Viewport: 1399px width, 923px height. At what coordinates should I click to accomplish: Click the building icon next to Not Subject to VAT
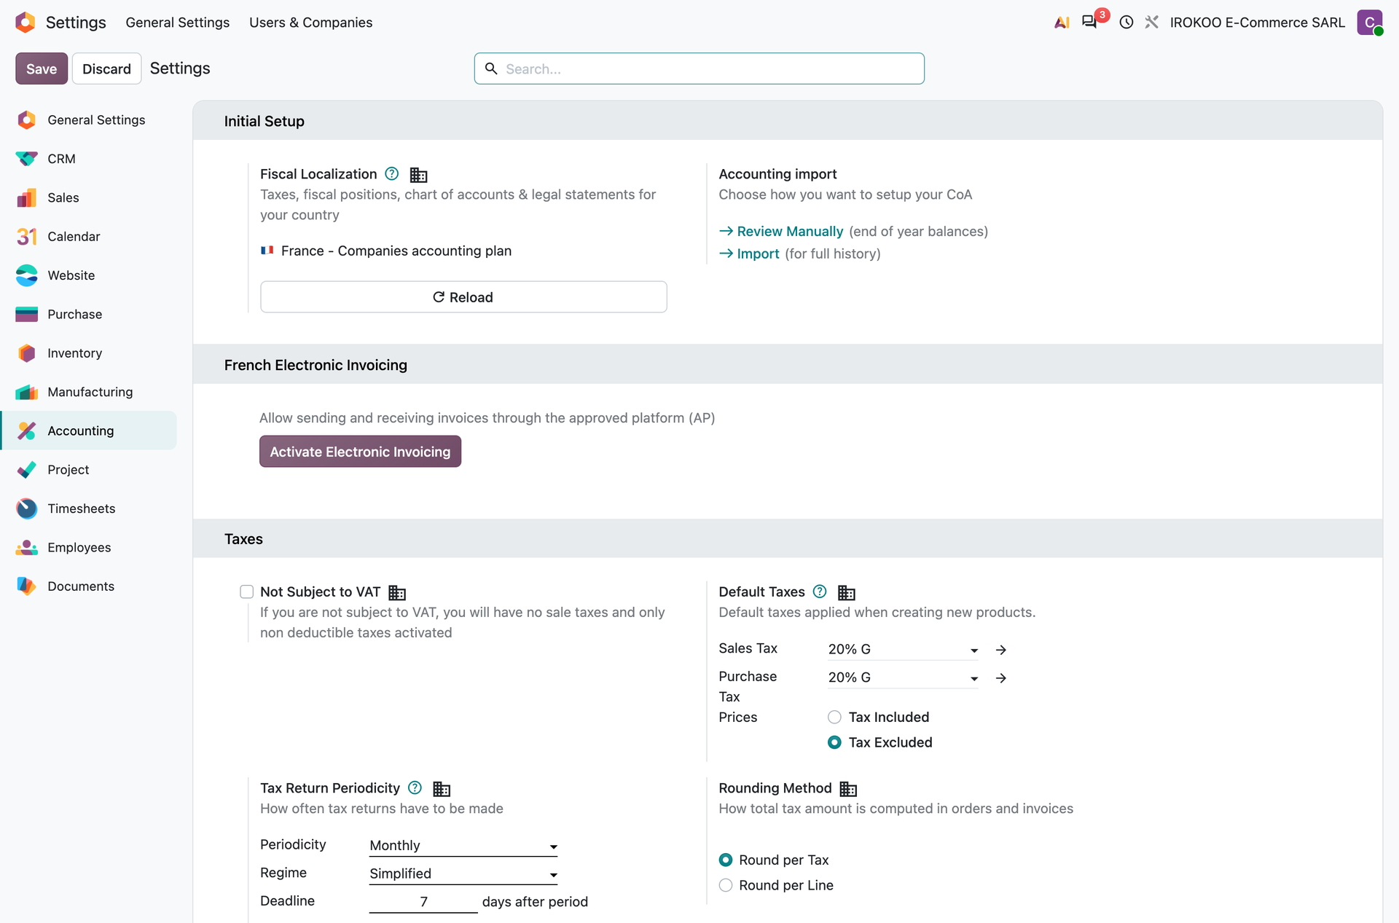tap(397, 592)
